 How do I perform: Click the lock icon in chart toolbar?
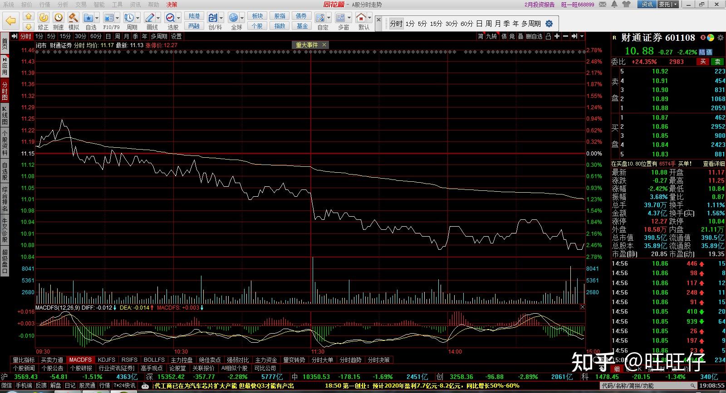point(548,36)
